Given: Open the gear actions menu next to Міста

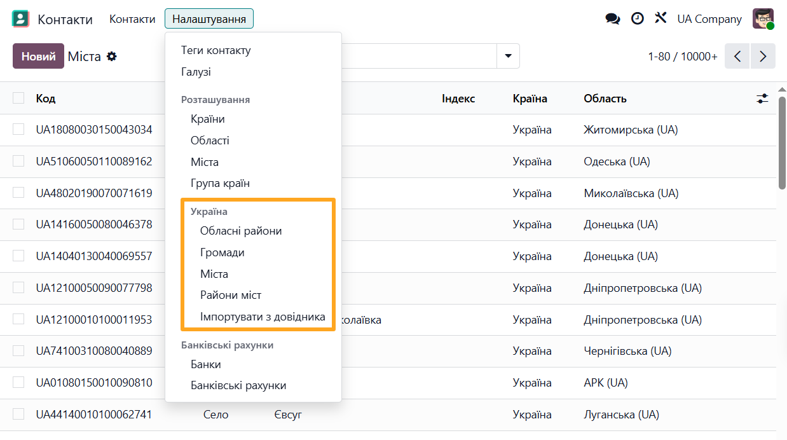Looking at the screenshot, I should click(x=112, y=56).
